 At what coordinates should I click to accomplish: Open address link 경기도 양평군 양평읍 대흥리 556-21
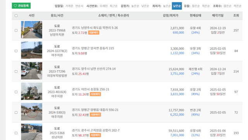95,110
